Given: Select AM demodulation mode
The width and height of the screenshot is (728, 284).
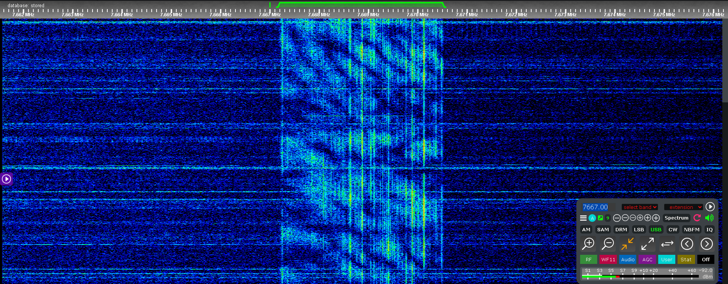Looking at the screenshot, I should pyautogui.click(x=586, y=229).
